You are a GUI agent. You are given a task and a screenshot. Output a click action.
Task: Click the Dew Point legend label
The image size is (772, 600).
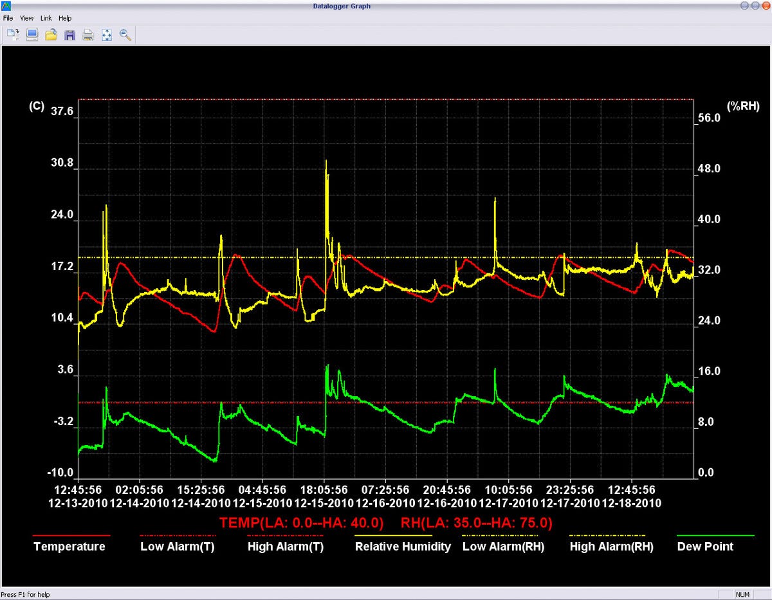coord(705,547)
